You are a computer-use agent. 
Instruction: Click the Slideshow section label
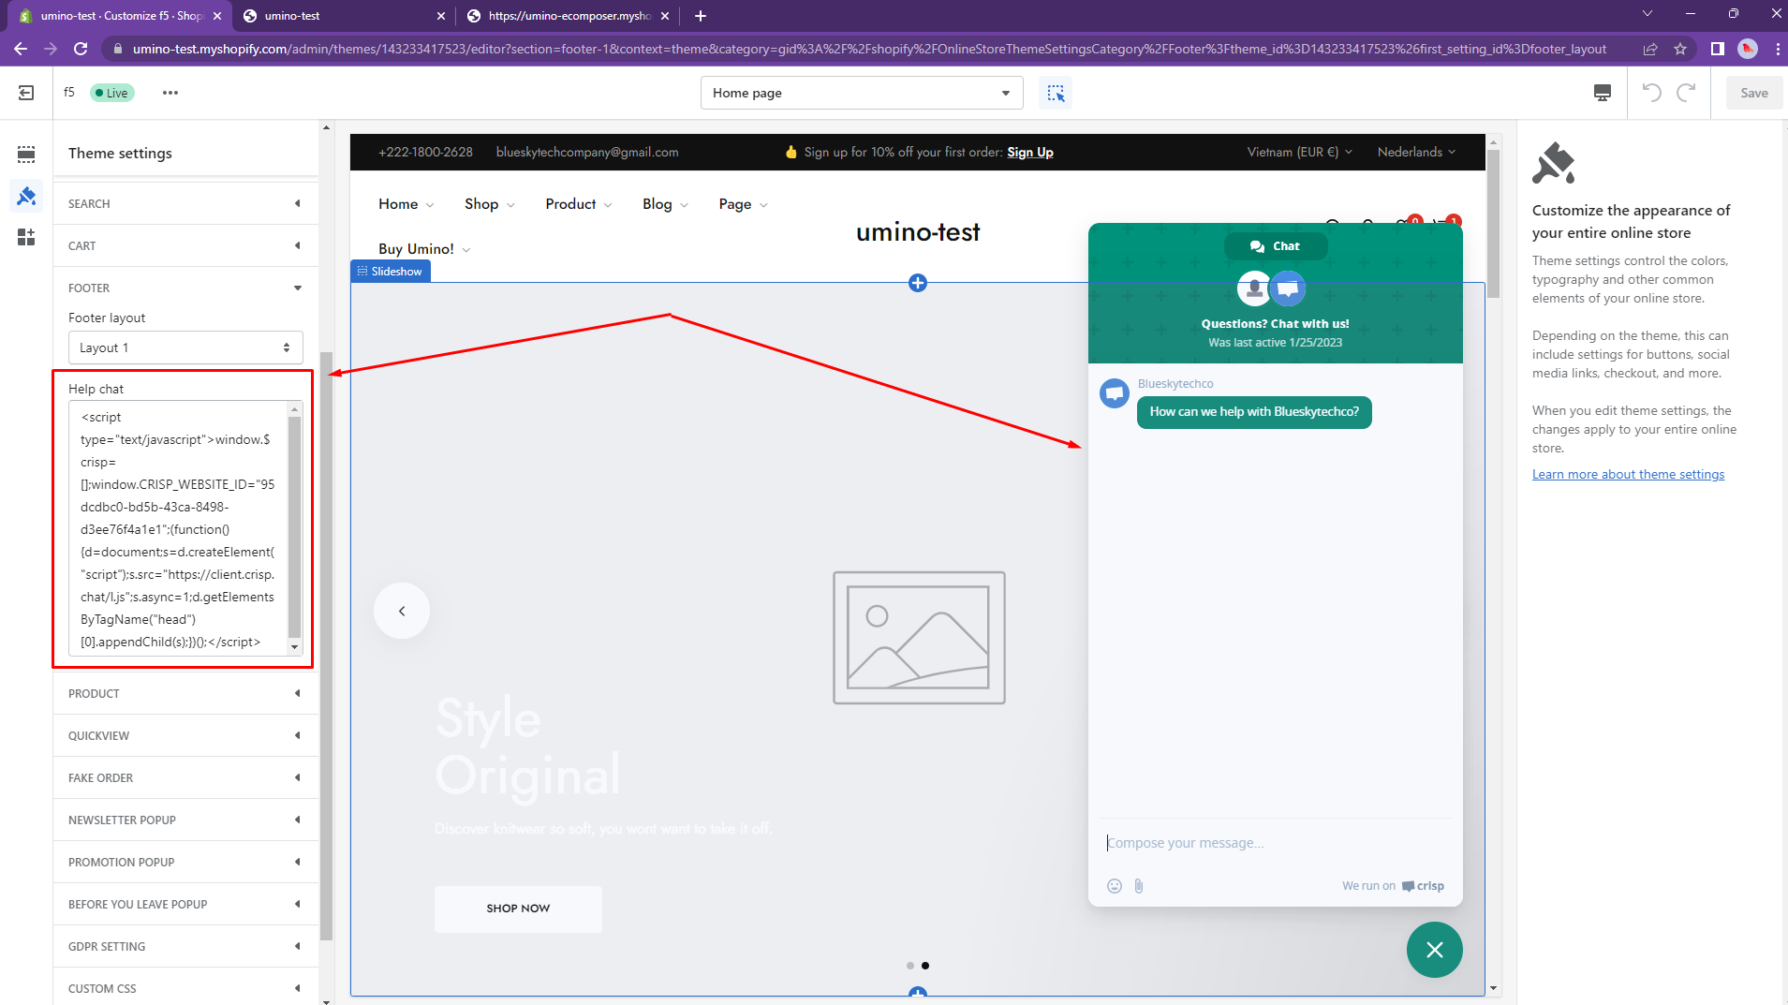tap(391, 272)
